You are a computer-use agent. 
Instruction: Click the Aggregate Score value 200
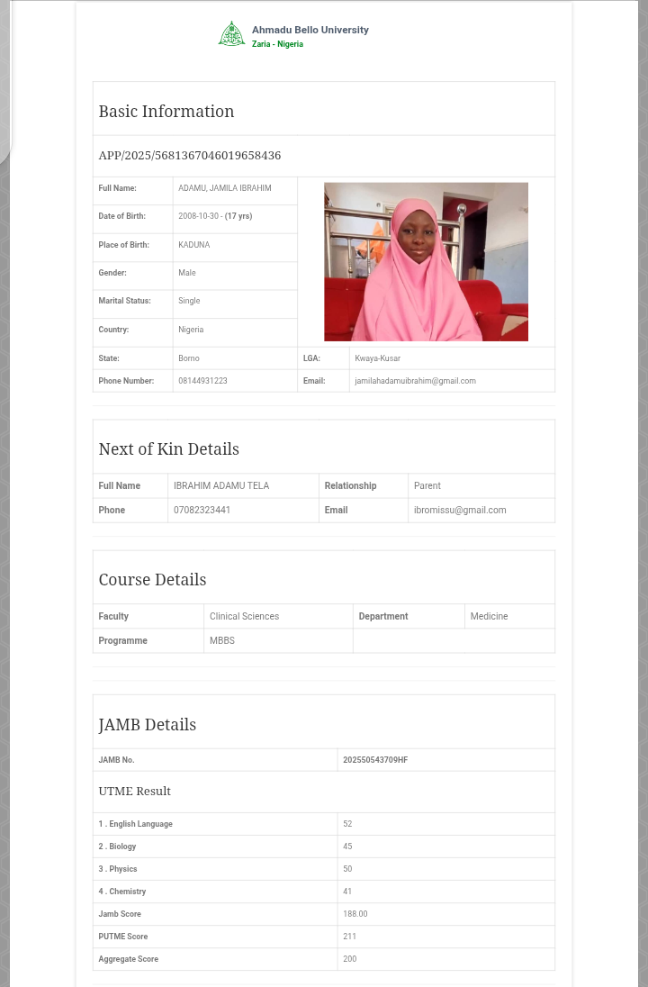349,959
